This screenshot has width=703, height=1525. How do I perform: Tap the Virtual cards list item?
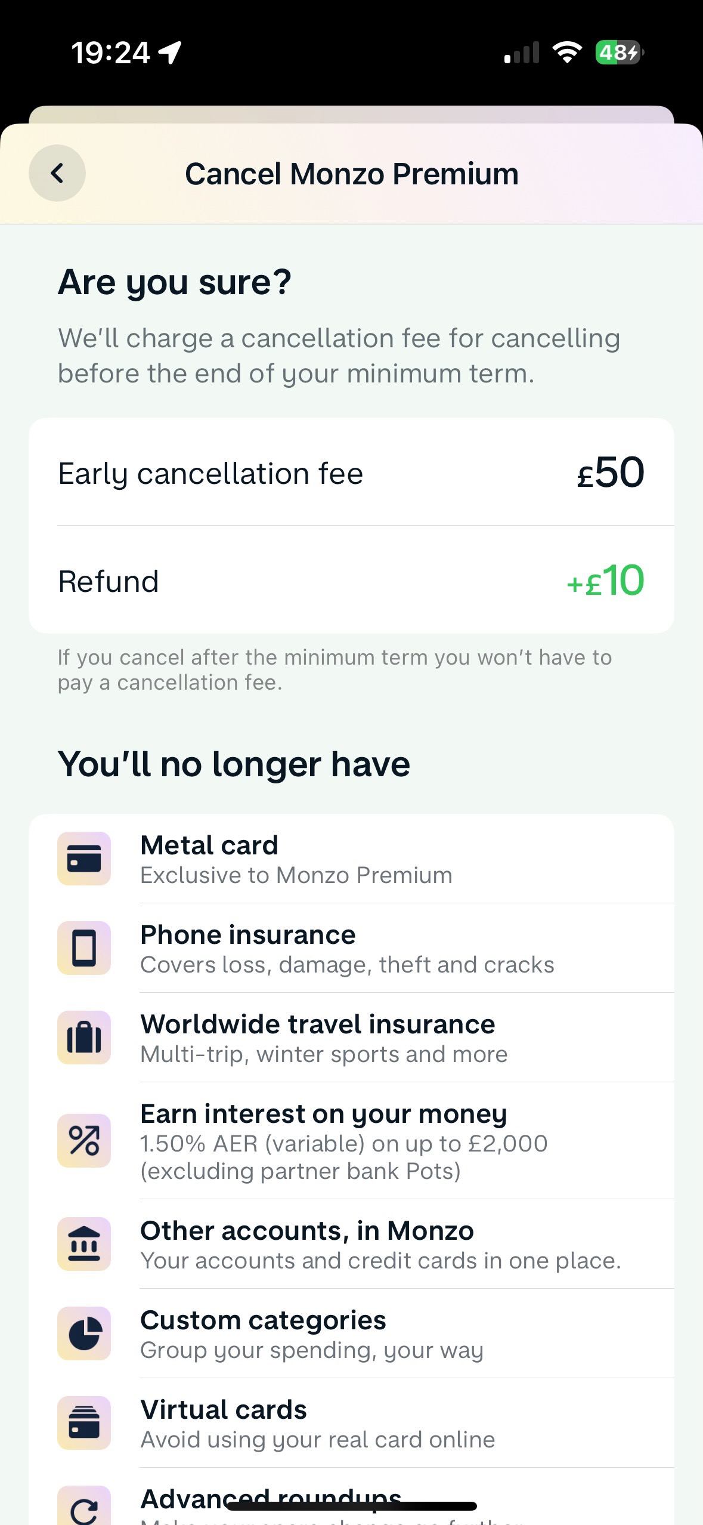coord(224,1410)
